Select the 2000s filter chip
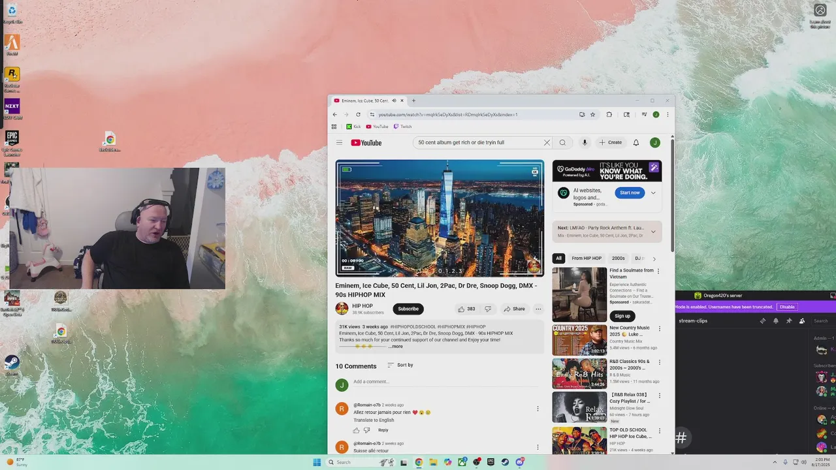Image resolution: width=836 pixels, height=470 pixels. point(619,258)
